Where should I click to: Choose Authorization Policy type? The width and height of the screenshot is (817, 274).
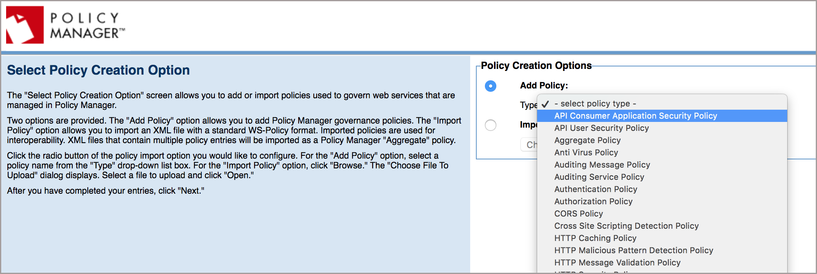coord(593,202)
